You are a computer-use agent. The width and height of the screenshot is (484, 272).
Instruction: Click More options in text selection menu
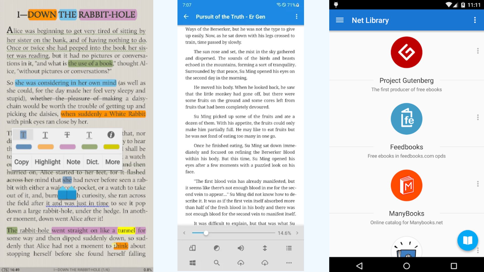(x=112, y=162)
